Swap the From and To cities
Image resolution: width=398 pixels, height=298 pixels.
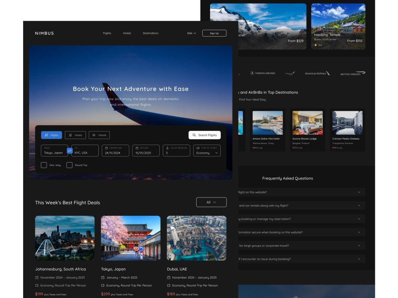(70, 151)
